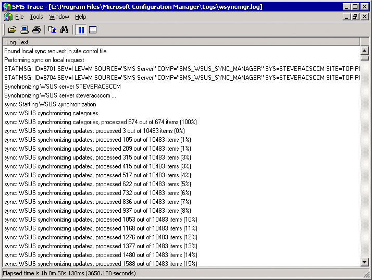Select the 'processed 315 out of 10483' line

pyautogui.click(x=181, y=157)
